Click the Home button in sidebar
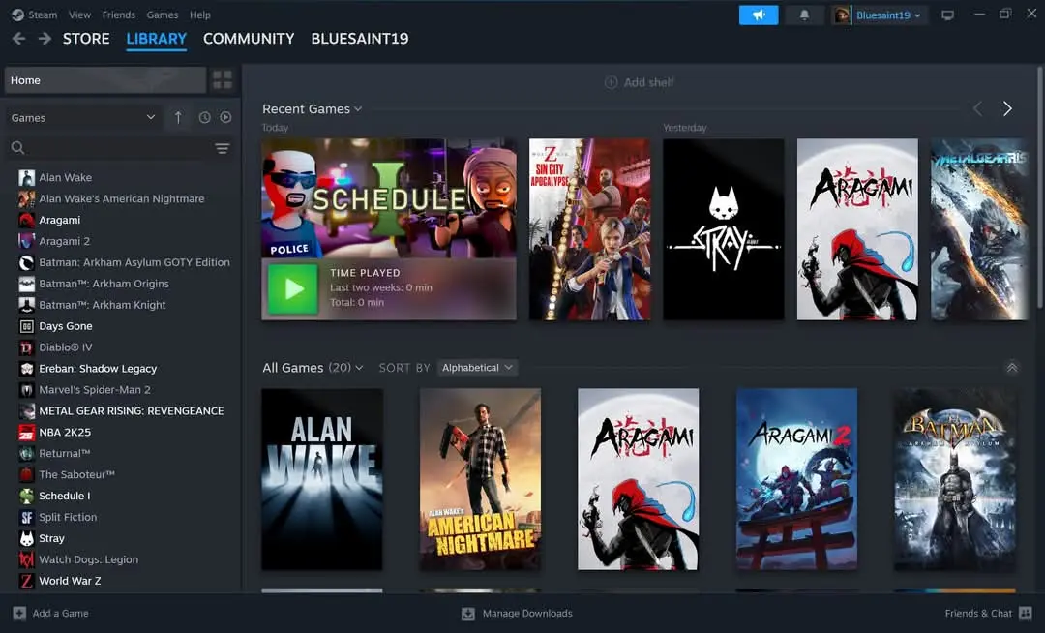Screen dimensions: 1045x633 [105, 80]
